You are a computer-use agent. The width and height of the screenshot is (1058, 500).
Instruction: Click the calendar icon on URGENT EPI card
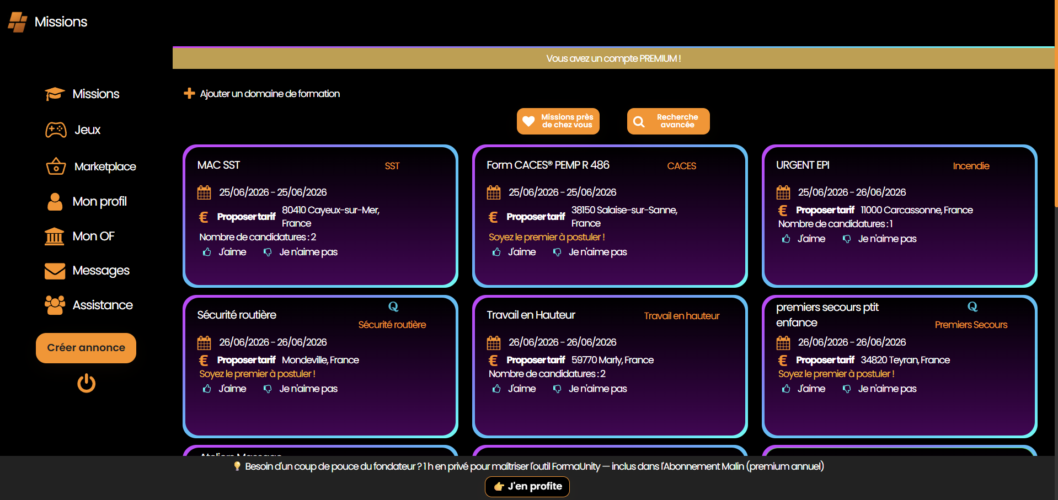click(x=783, y=192)
